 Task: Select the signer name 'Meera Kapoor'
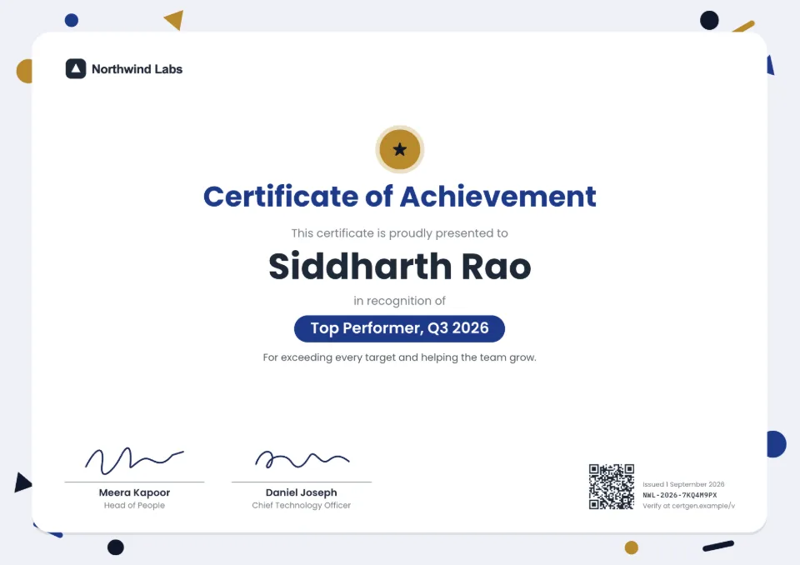134,492
